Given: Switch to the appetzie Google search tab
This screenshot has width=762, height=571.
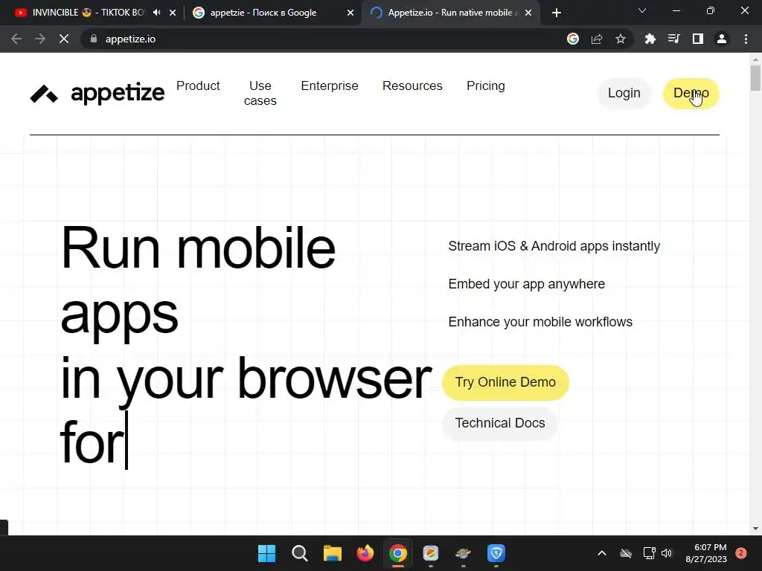Looking at the screenshot, I should (x=263, y=13).
